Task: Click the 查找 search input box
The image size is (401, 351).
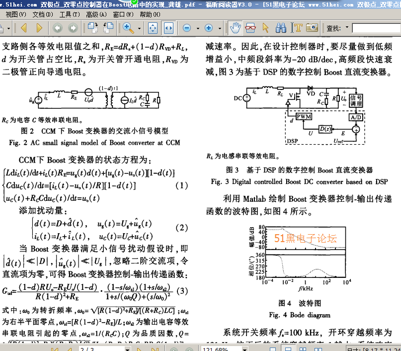Action: pyautogui.click(x=377, y=28)
